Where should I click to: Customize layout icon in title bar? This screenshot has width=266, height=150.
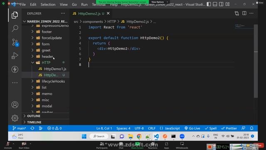(227, 4)
